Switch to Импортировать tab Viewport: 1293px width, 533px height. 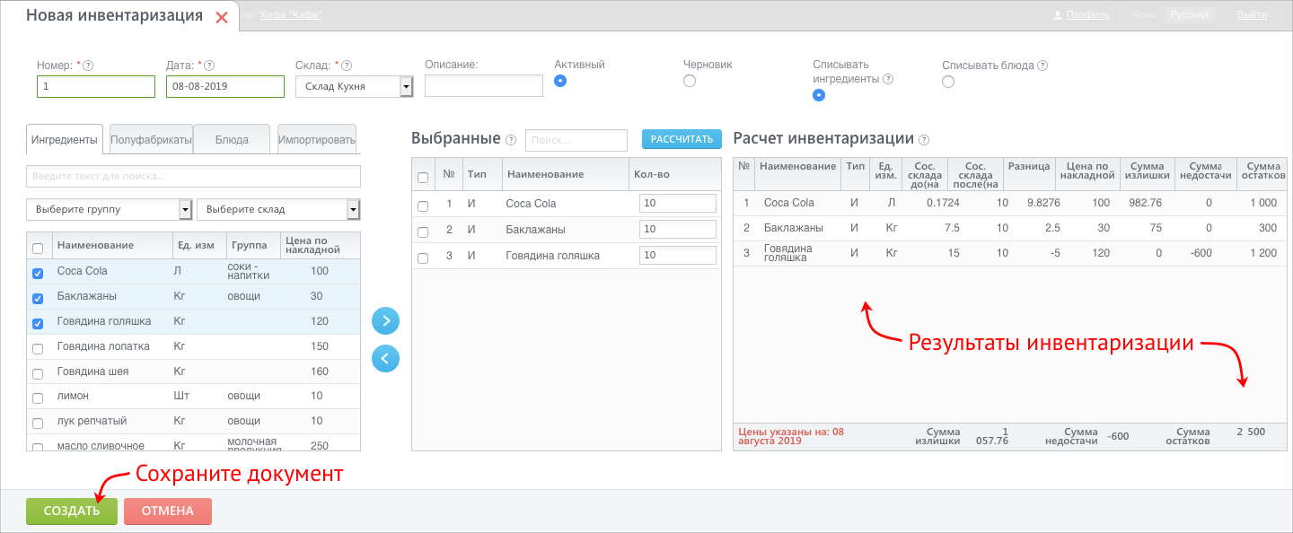coord(317,140)
